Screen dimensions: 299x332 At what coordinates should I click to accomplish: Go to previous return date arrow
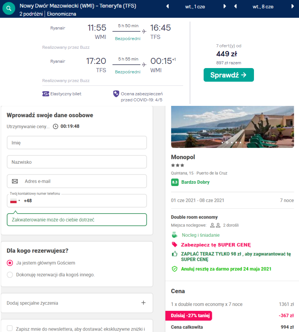pyautogui.click(x=235, y=6)
